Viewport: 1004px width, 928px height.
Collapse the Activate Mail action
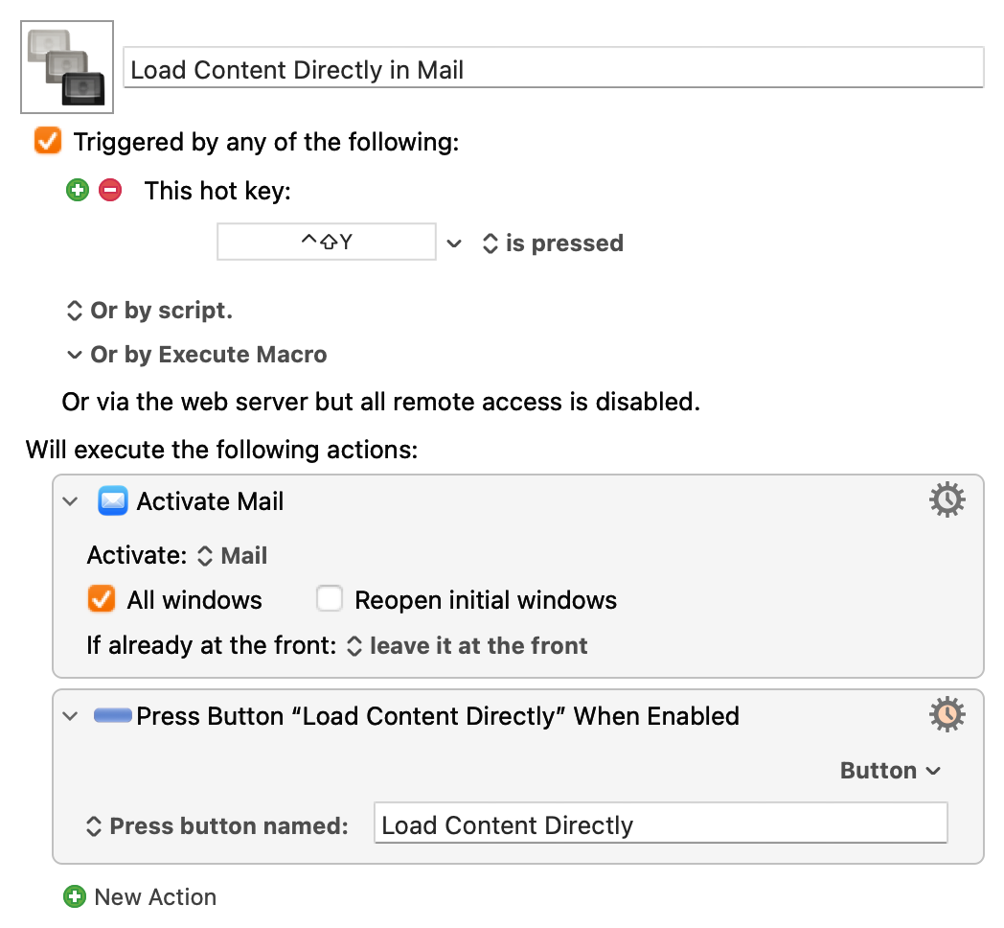[70, 501]
